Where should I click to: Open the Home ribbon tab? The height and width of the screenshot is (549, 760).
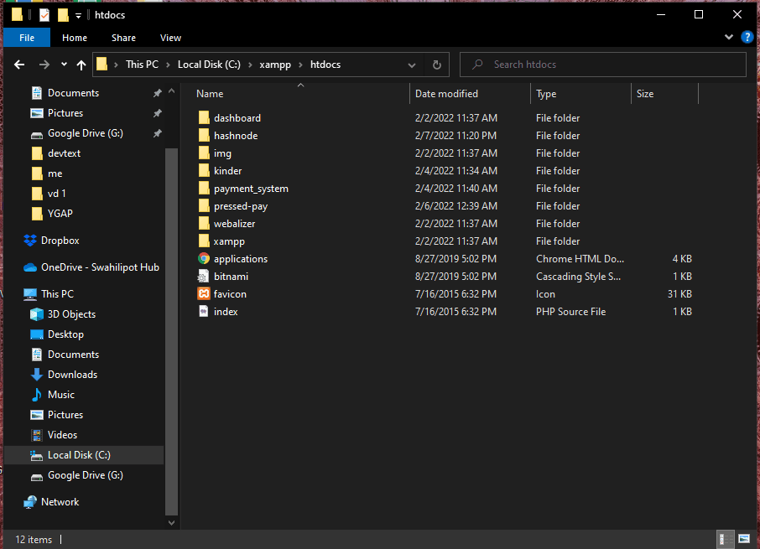pos(74,38)
